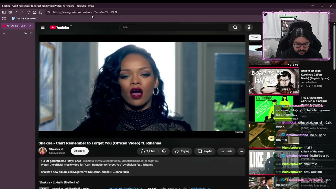
Task: Open a new tab with plus icon
Action: coord(4,33)
